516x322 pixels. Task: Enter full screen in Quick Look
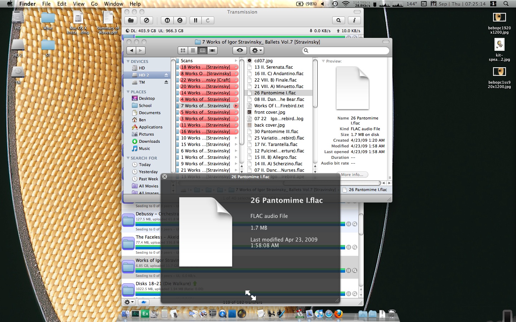coord(250,295)
